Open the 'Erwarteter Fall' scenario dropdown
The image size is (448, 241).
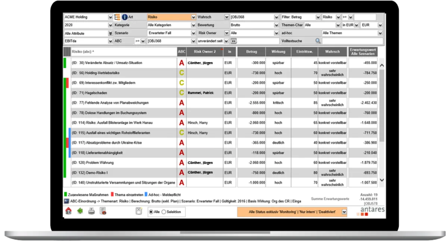click(x=193, y=33)
